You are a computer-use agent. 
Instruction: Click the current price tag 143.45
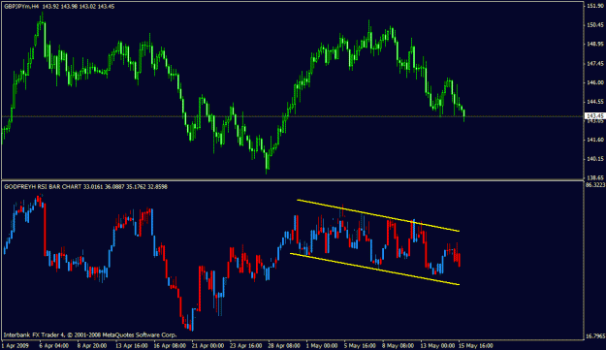595,116
